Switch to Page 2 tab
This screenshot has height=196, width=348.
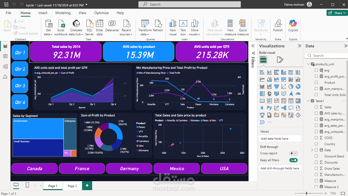pyautogui.click(x=72, y=186)
